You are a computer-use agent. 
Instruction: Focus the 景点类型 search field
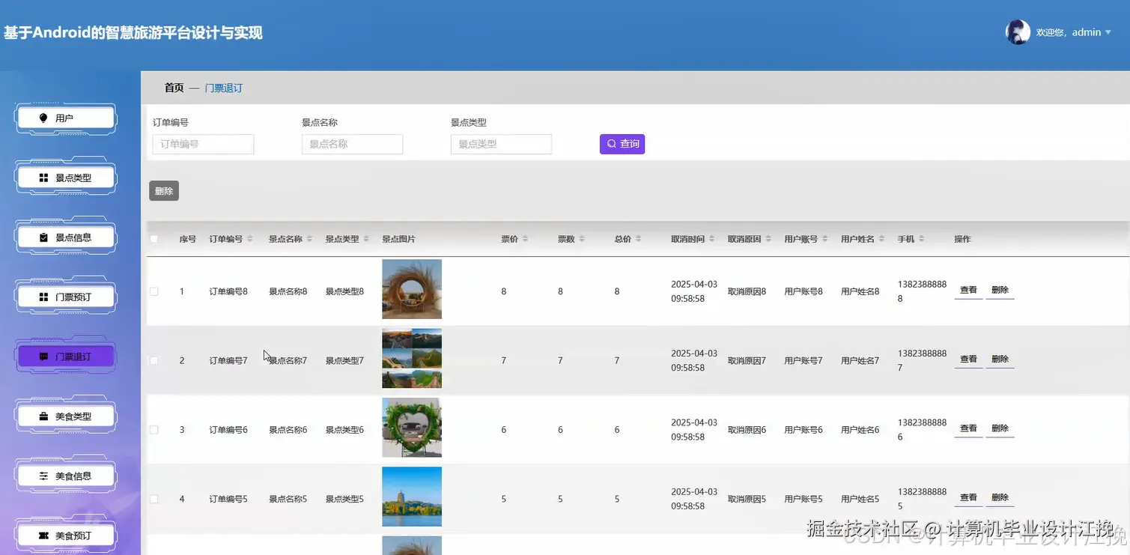pos(501,144)
